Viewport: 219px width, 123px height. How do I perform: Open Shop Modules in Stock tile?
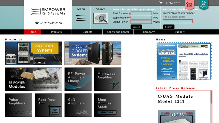tap(108, 105)
